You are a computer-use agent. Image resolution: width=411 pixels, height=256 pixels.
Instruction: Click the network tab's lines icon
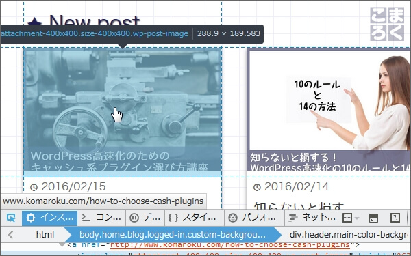[292, 218]
